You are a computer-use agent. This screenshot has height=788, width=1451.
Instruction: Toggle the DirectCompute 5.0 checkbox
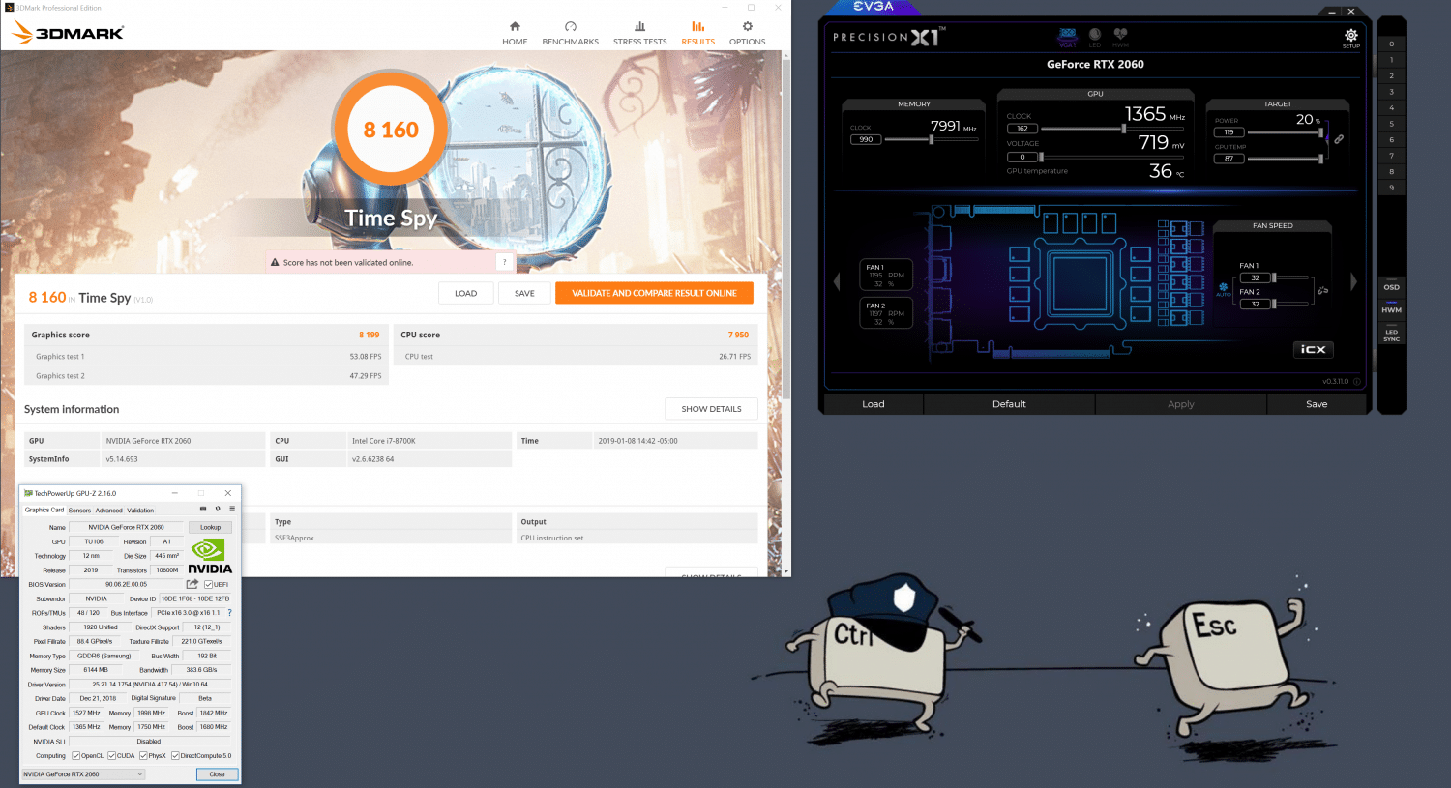coord(175,756)
